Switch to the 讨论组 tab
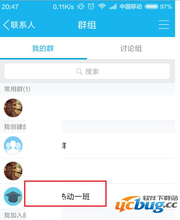The width and height of the screenshot is (180, 220). 131,49
